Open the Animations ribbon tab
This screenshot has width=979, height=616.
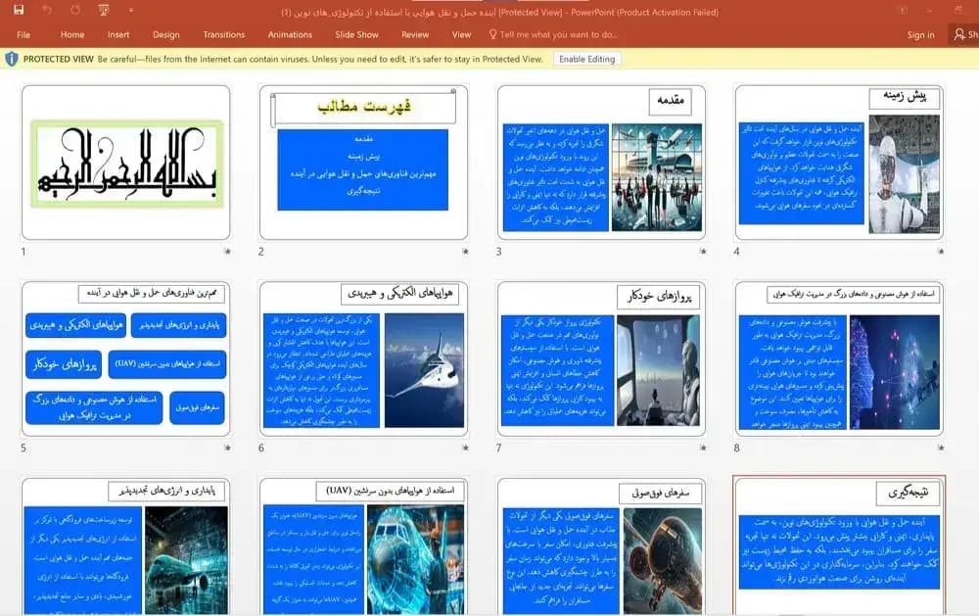290,35
